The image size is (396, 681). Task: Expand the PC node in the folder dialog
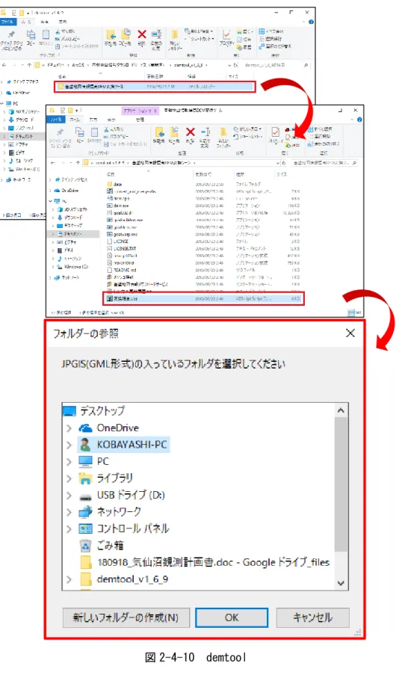click(69, 462)
